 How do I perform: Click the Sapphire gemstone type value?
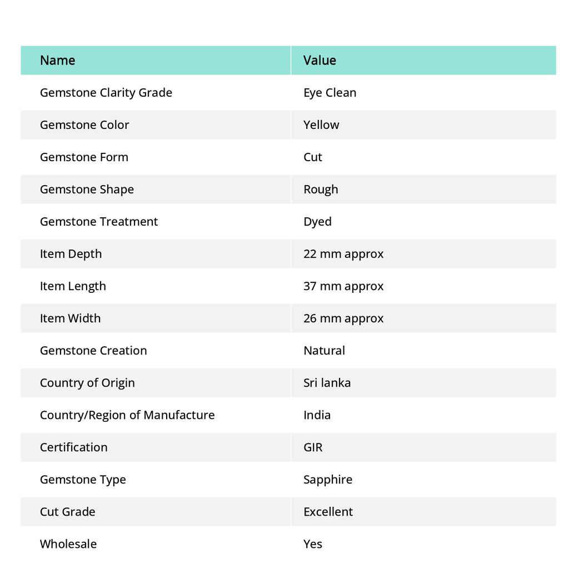(x=328, y=479)
